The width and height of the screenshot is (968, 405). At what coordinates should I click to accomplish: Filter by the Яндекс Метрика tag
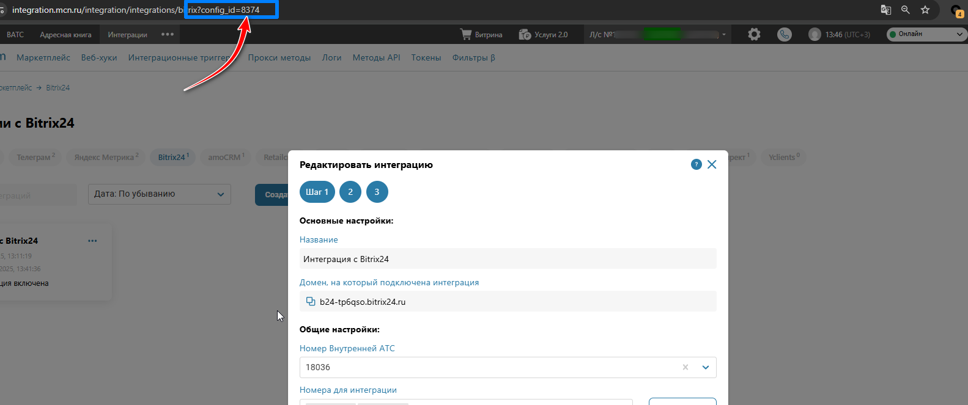pyautogui.click(x=106, y=157)
